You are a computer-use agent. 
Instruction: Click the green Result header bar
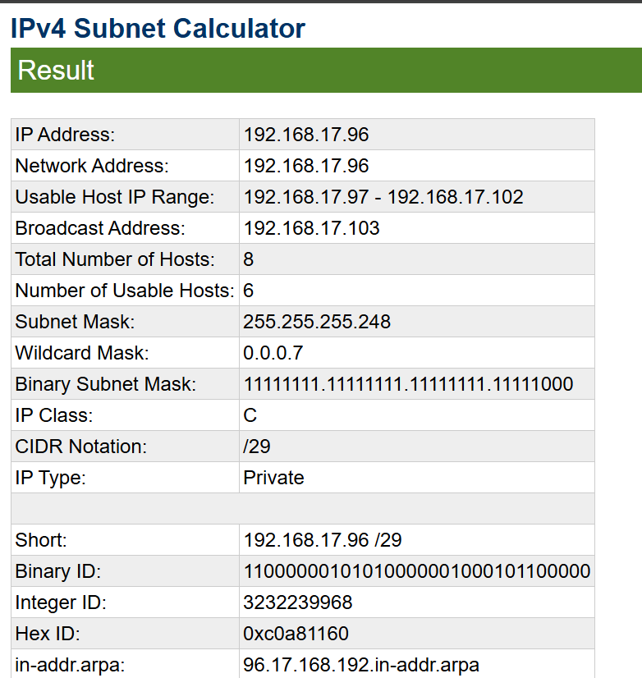[x=326, y=70]
